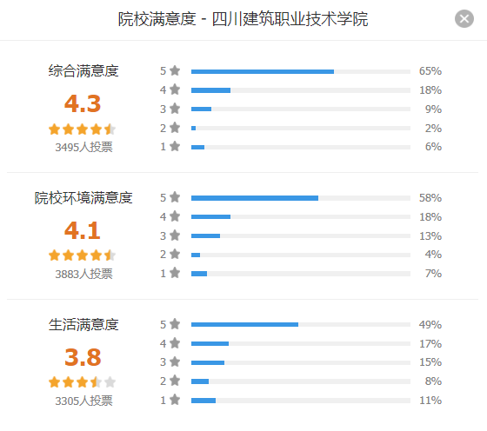487x431 pixels.
Task: Click the orange star rating below 4.3
Action: (x=83, y=129)
